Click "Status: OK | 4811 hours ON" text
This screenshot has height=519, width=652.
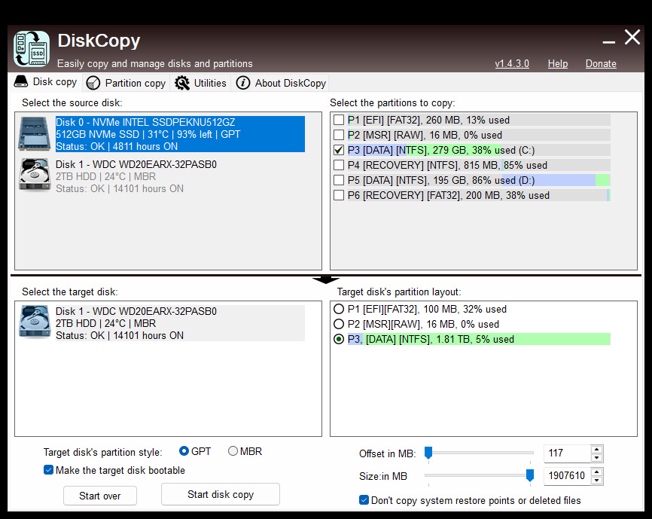pos(117,146)
